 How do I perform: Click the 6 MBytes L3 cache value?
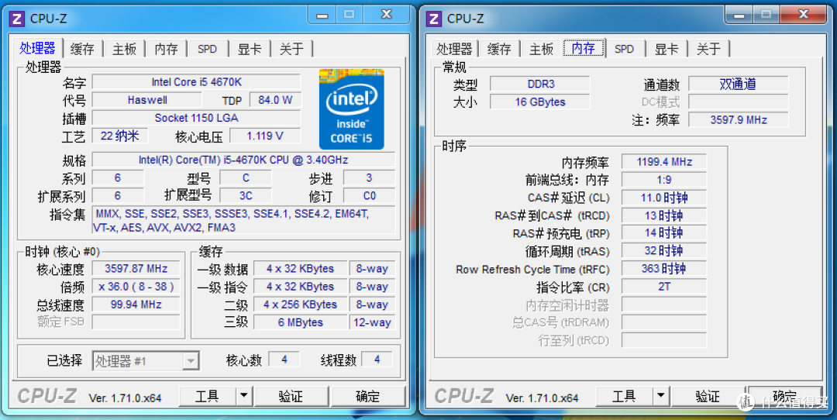(300, 322)
